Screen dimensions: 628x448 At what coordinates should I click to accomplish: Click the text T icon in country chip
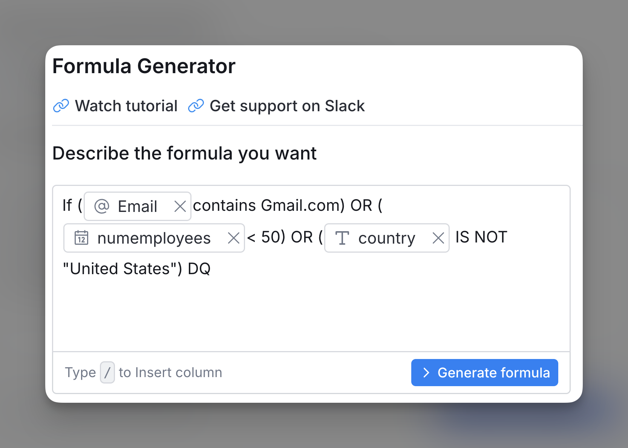click(342, 238)
